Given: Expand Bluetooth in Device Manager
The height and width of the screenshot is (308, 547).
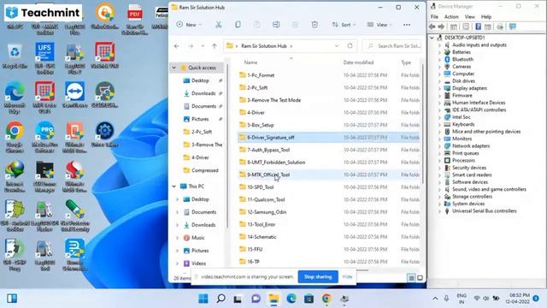Looking at the screenshot, I should [440, 59].
